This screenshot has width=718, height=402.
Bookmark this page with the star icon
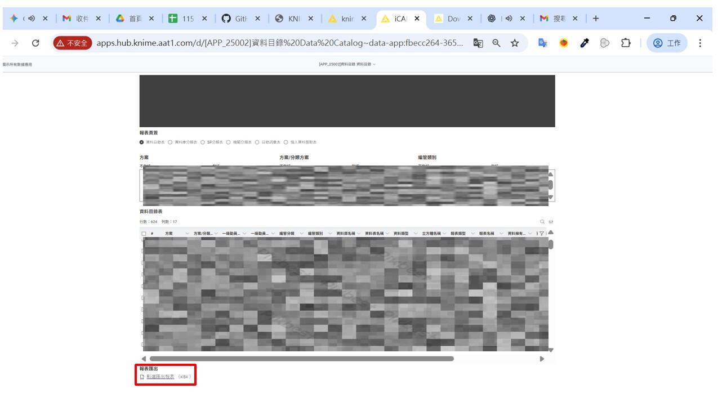point(515,43)
